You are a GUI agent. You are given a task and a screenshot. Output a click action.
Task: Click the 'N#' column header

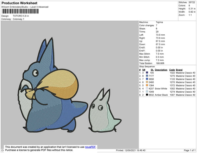143,70
